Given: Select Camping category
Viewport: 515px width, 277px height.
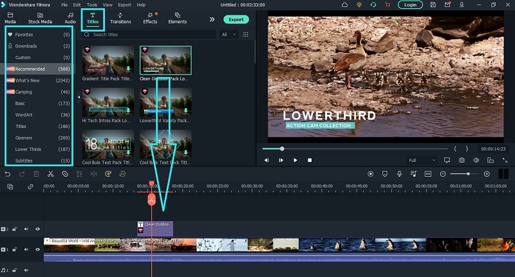Looking at the screenshot, I should pos(39,92).
